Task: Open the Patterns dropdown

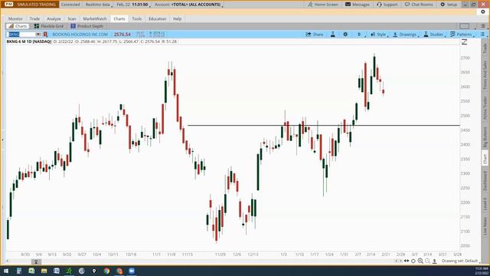Action: [462, 34]
